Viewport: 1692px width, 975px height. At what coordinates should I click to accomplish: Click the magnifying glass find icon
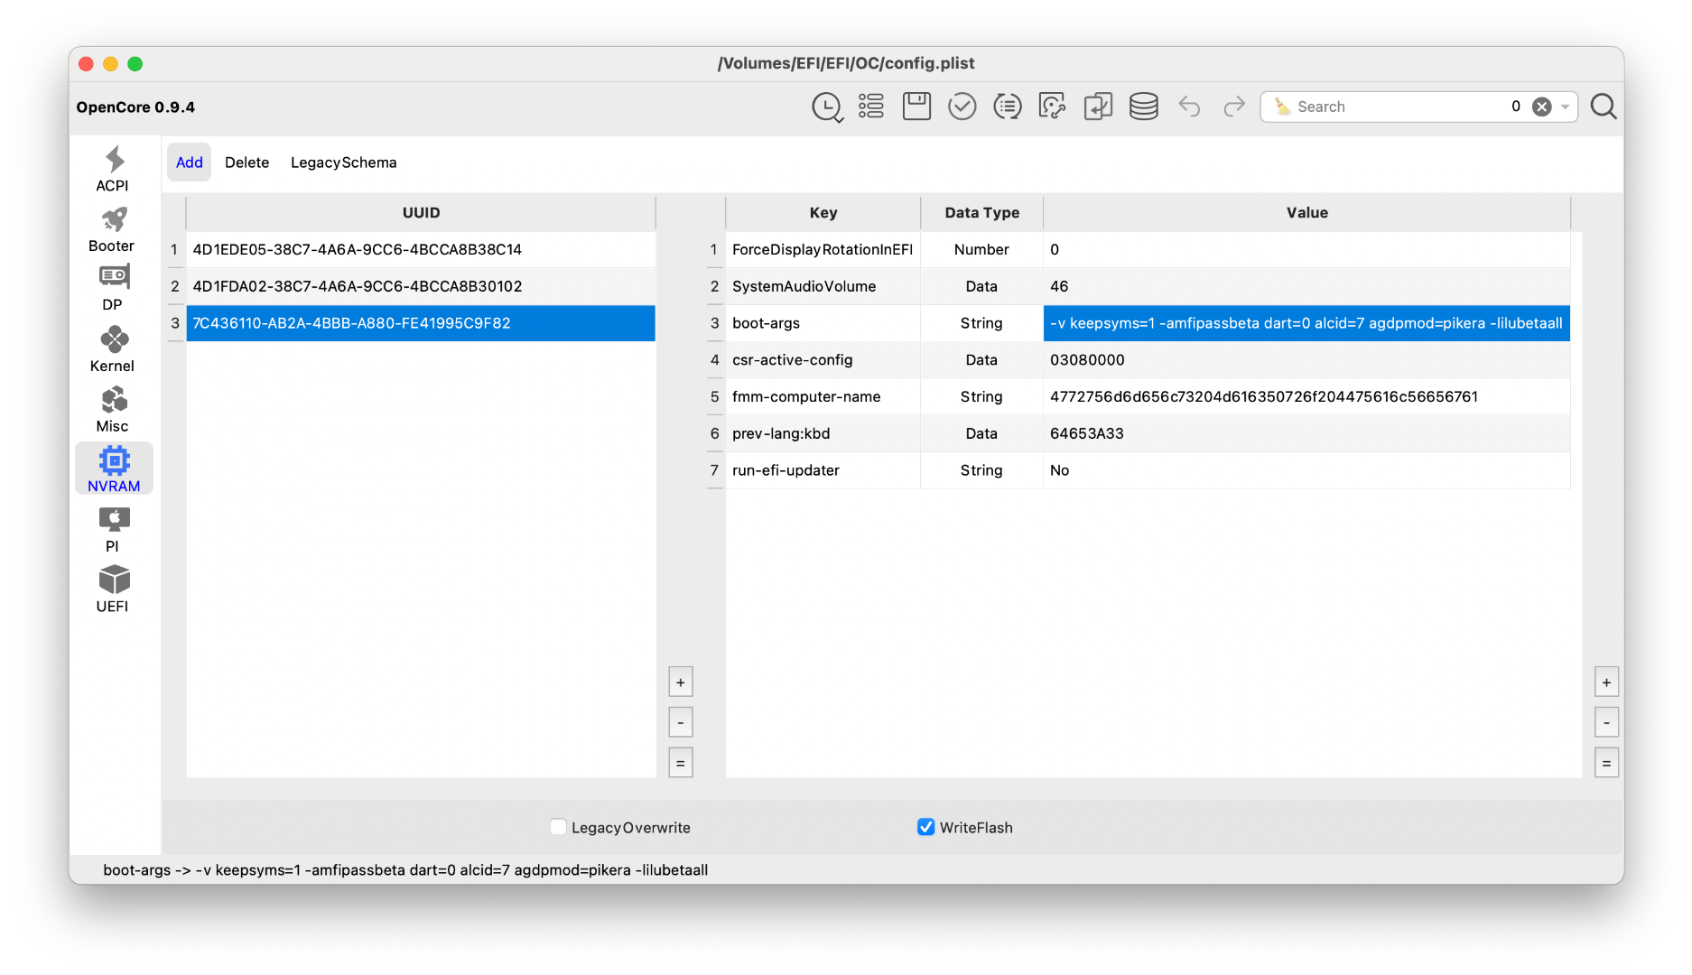point(1604,107)
